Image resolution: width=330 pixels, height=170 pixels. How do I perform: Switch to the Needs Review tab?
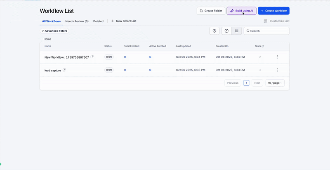pos(77,21)
